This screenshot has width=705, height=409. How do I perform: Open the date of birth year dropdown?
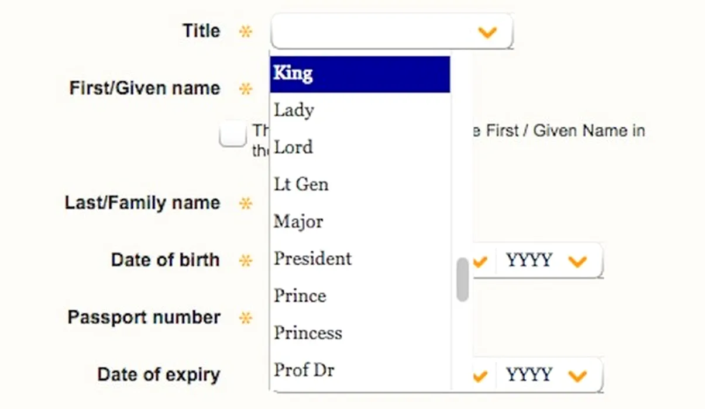[548, 261]
